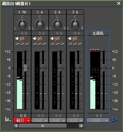Enable first gang fader icon on track 1 VA

tap(17, 44)
